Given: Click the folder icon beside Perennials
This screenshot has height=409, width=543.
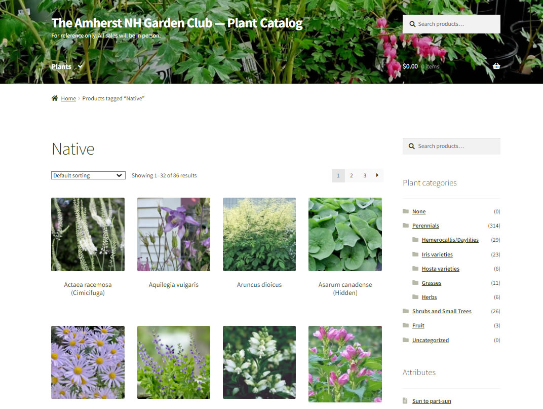Looking at the screenshot, I should pyautogui.click(x=406, y=226).
